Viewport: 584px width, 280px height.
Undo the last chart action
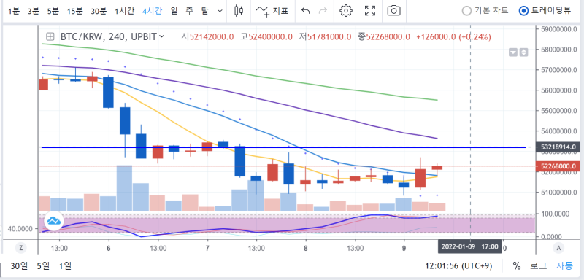[305, 10]
